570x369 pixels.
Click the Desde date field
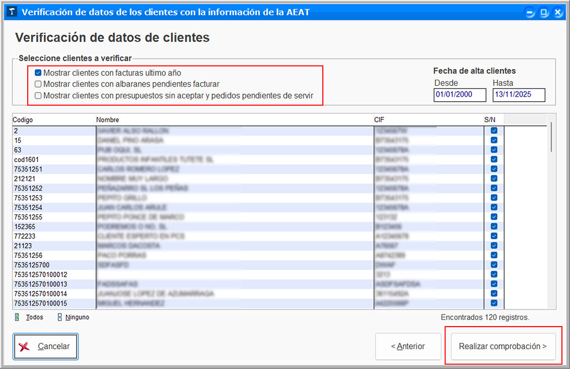[460, 95]
